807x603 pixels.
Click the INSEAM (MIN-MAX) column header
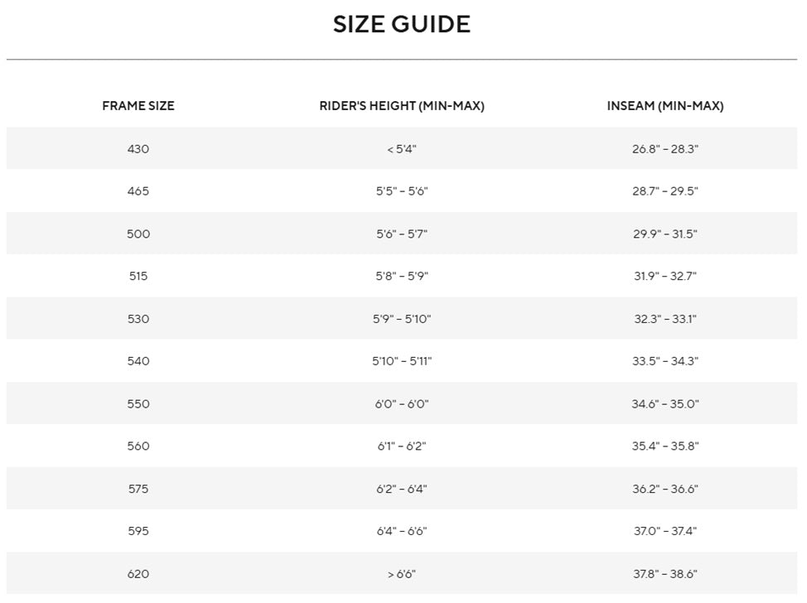coord(665,105)
